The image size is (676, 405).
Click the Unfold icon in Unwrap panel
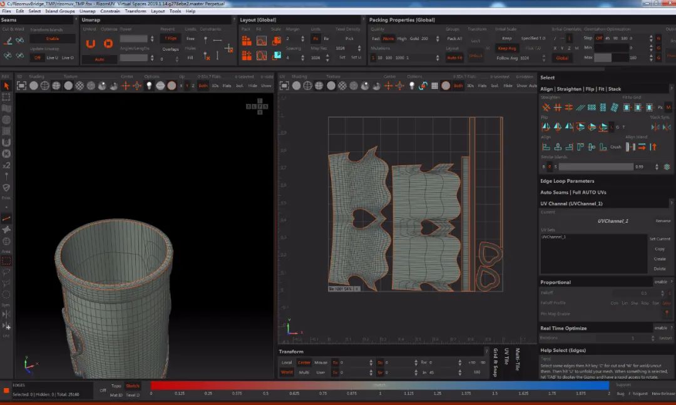pyautogui.click(x=91, y=43)
